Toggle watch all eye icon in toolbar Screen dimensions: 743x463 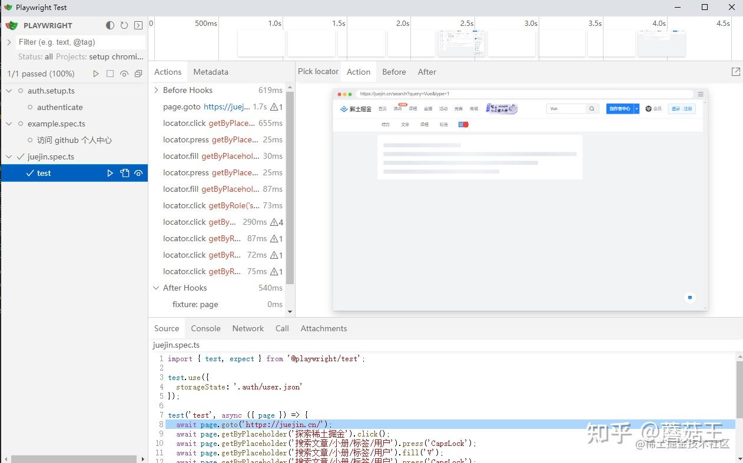(x=124, y=74)
